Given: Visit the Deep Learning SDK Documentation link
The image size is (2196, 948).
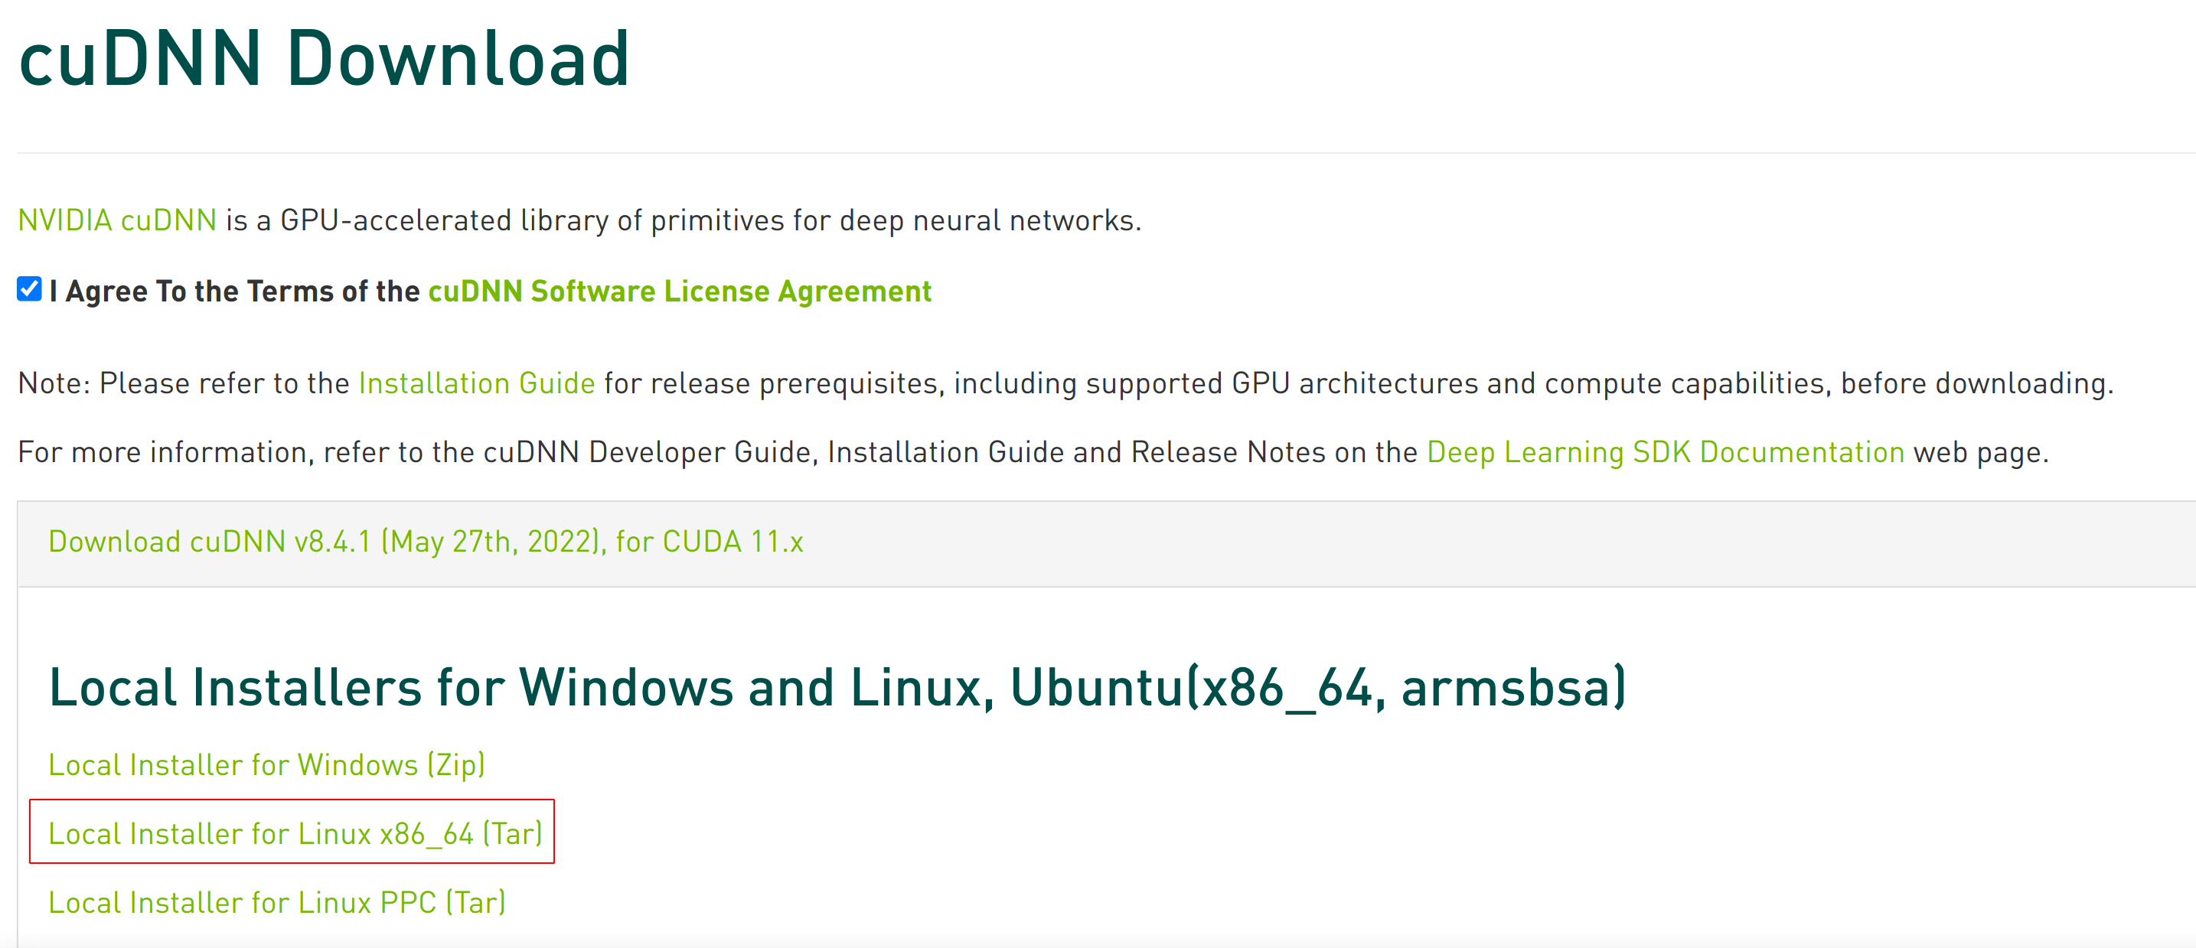Looking at the screenshot, I should pyautogui.click(x=1665, y=453).
